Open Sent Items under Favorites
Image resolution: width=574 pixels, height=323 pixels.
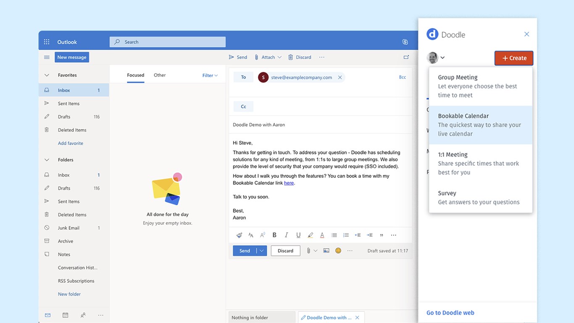pos(74,103)
